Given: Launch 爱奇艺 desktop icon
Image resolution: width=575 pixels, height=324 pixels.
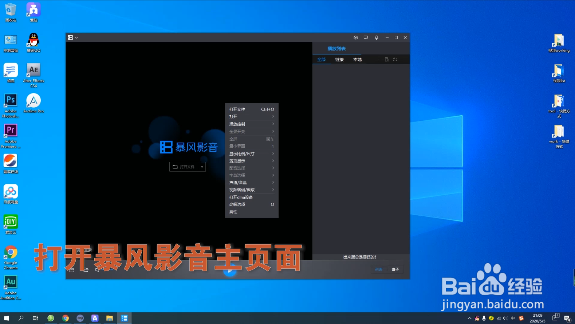Looking at the screenshot, I should click(x=11, y=224).
